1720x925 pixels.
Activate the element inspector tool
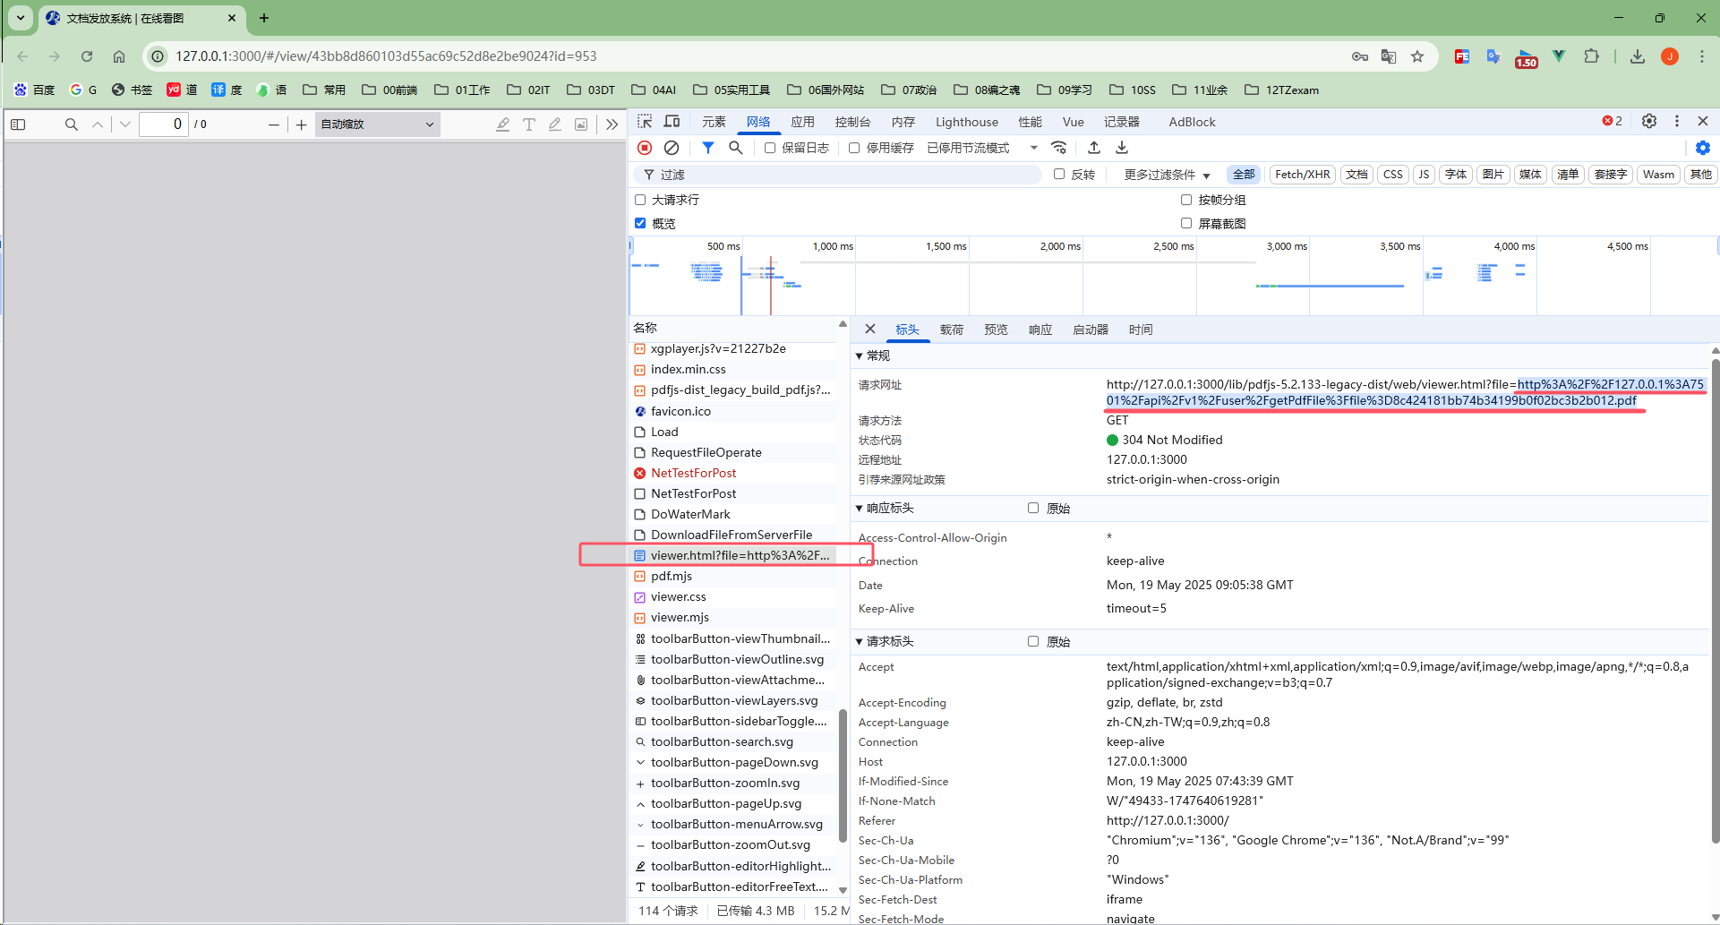644,122
